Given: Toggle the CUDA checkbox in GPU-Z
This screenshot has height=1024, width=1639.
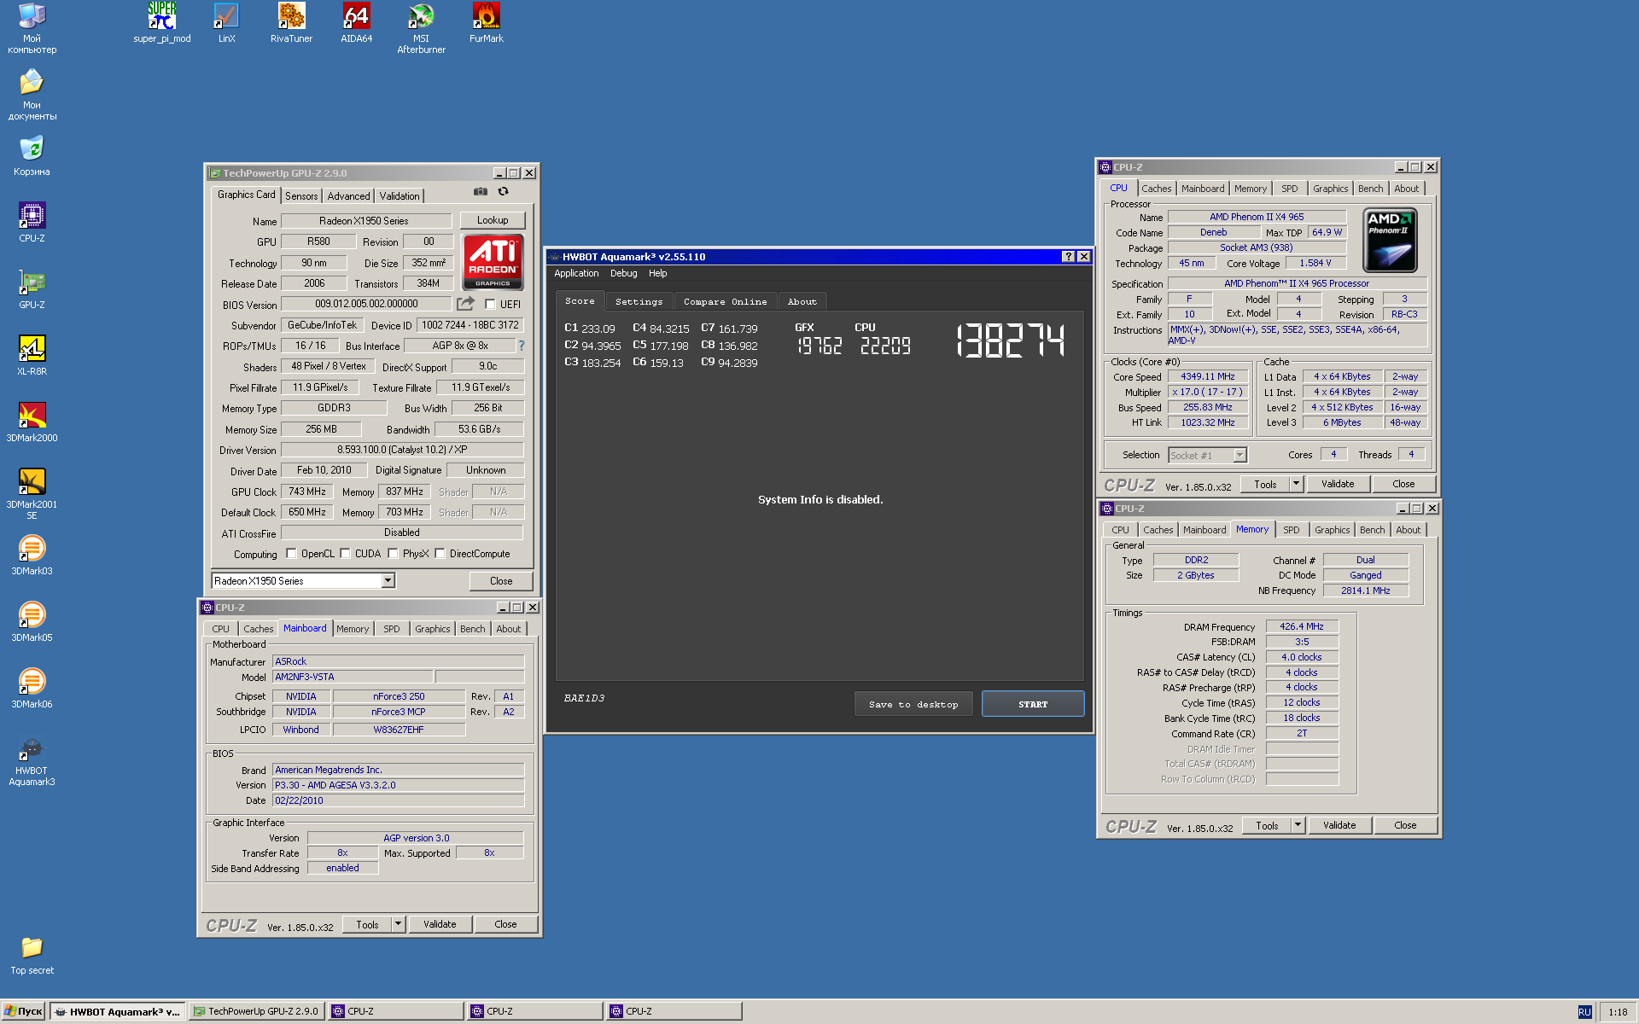Looking at the screenshot, I should tap(345, 553).
